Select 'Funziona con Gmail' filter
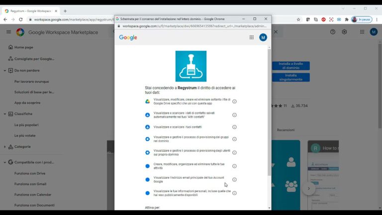The height and width of the screenshot is (215, 382). 30,184
